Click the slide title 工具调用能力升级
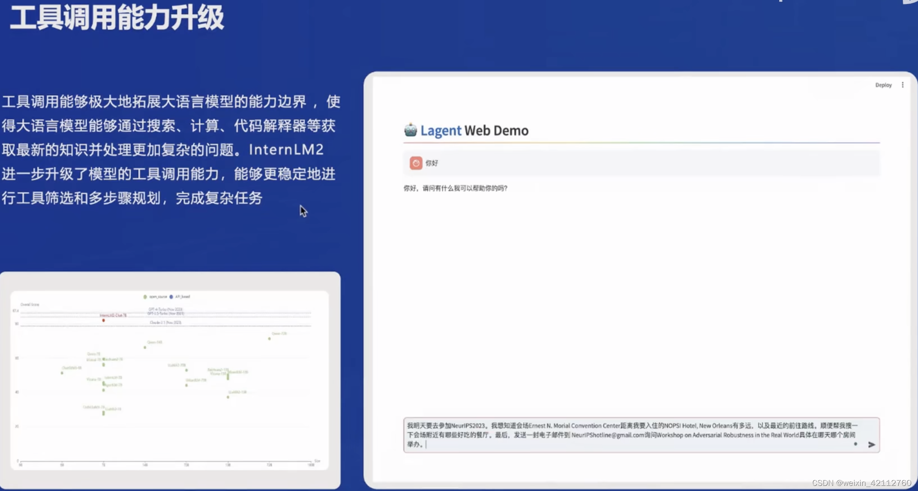Screen dimensions: 918x491 pos(117,18)
